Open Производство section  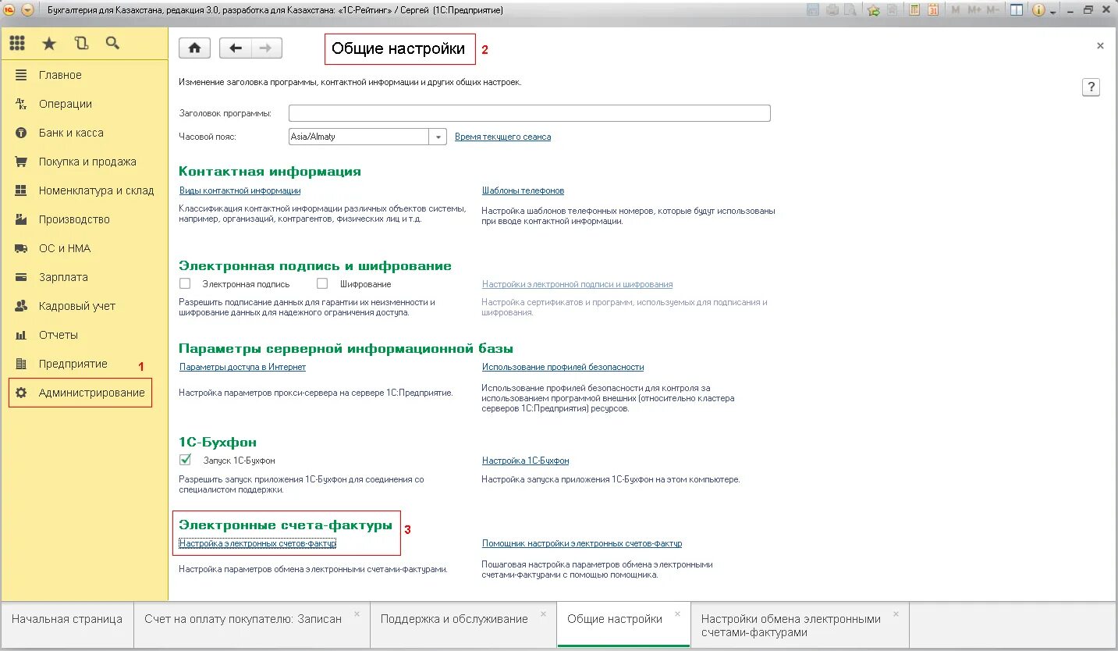pyautogui.click(x=84, y=219)
